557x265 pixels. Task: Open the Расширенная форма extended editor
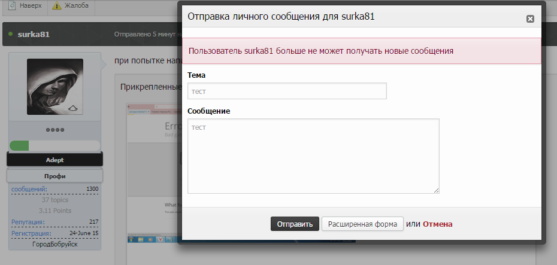[x=362, y=224]
